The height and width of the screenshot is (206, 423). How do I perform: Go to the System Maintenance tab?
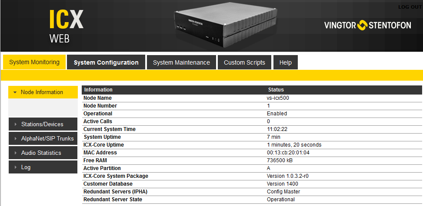(x=181, y=62)
